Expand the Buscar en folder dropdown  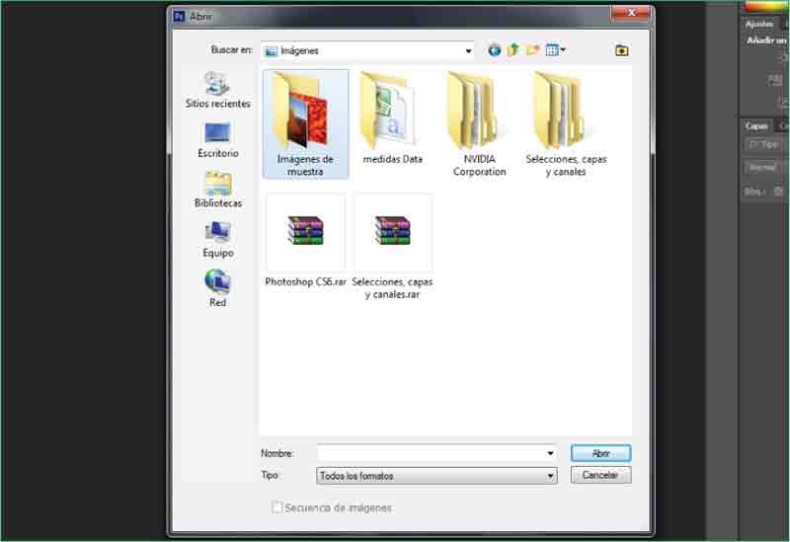468,50
